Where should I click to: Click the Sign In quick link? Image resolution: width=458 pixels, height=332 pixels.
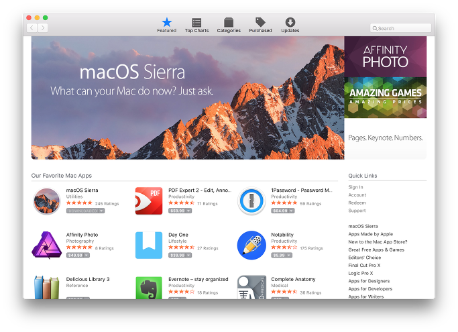click(x=355, y=187)
